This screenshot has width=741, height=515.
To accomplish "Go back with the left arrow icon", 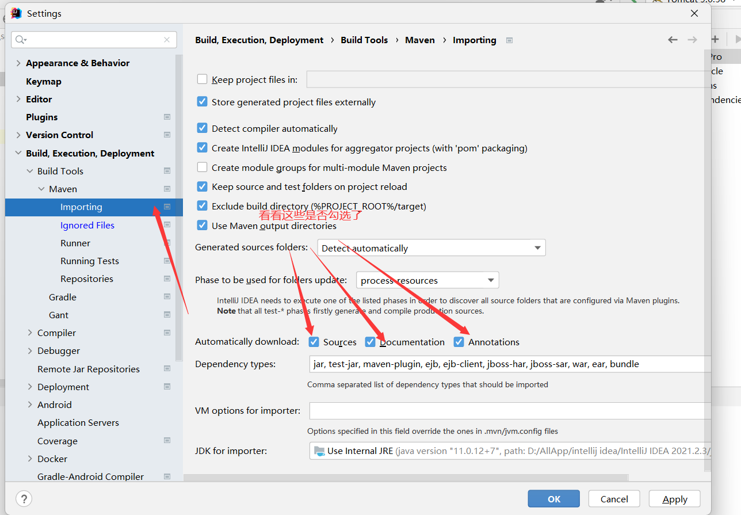I will [x=673, y=40].
